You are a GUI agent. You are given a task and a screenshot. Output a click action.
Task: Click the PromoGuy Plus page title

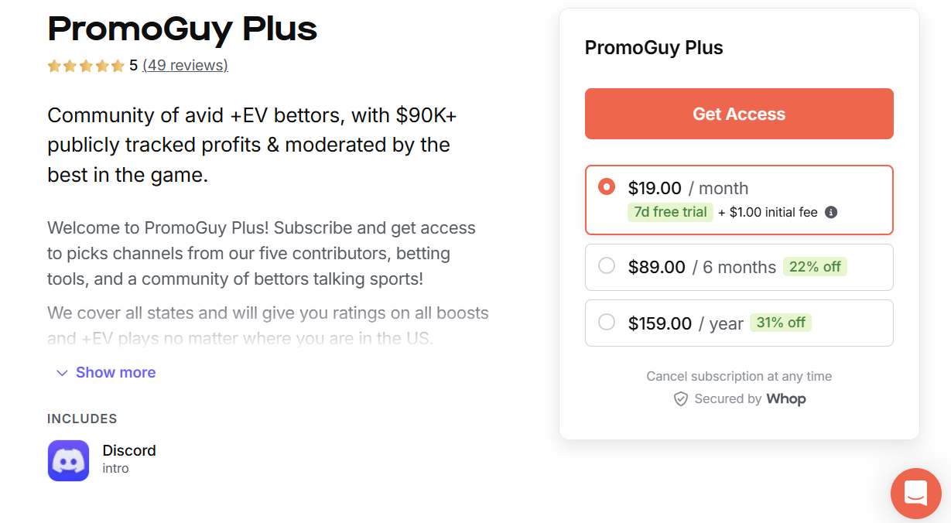click(x=182, y=29)
